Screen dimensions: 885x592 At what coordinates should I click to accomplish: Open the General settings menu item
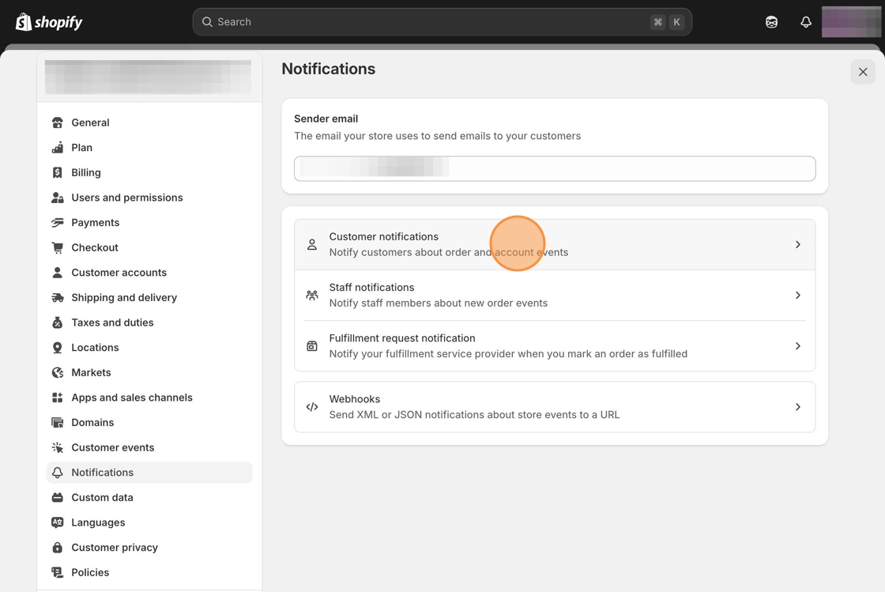90,123
